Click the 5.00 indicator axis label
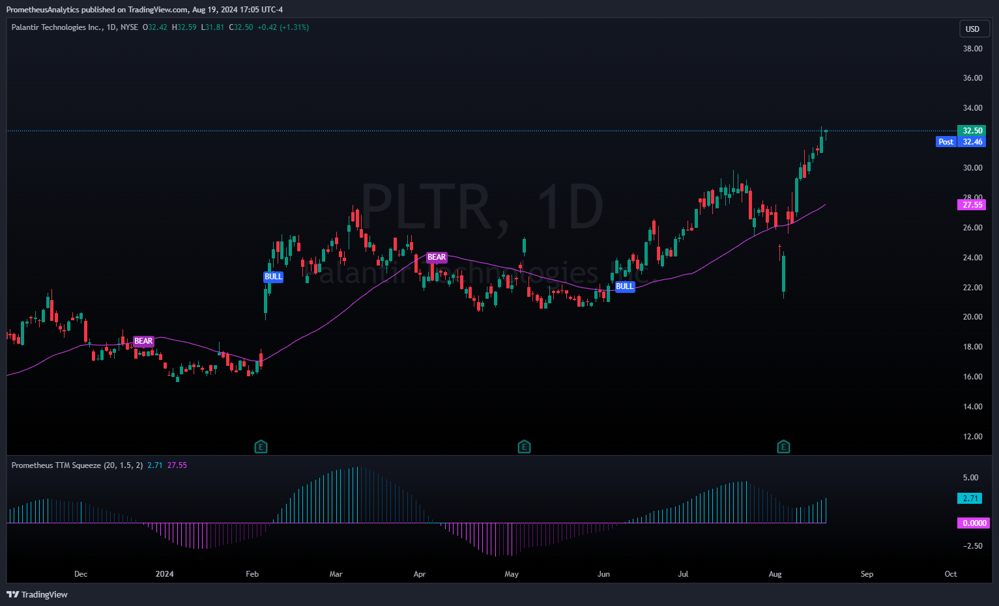Image resolution: width=999 pixels, height=606 pixels. 971,478
